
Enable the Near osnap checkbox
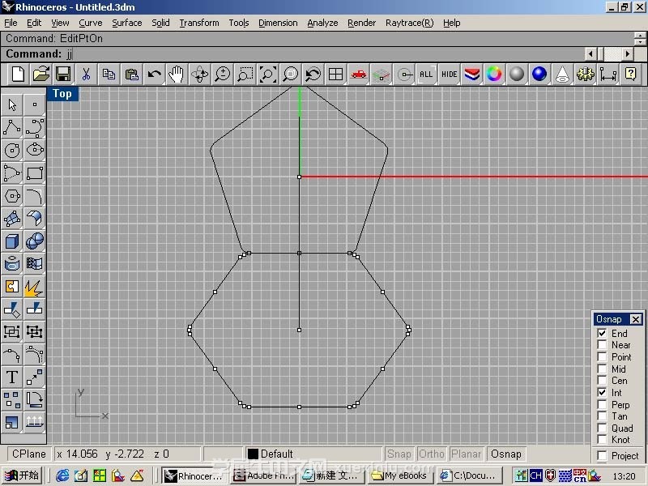(x=602, y=345)
